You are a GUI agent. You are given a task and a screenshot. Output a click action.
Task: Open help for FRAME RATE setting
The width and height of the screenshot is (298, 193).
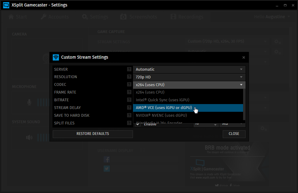129,92
